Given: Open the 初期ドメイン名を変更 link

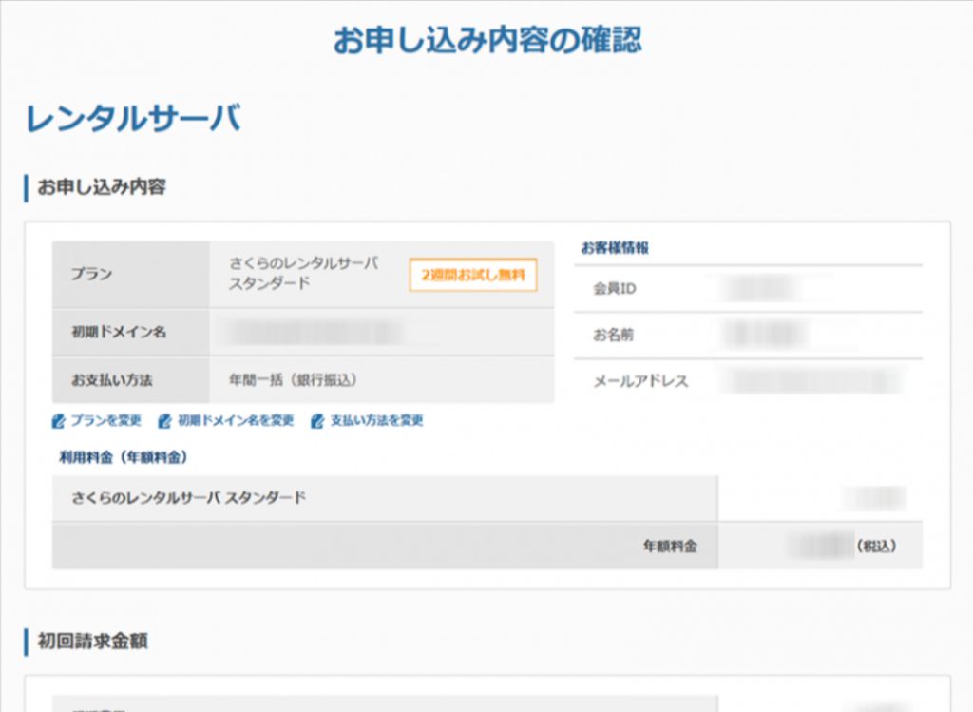Looking at the screenshot, I should pos(236,421).
